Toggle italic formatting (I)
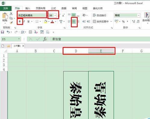 [24, 21]
